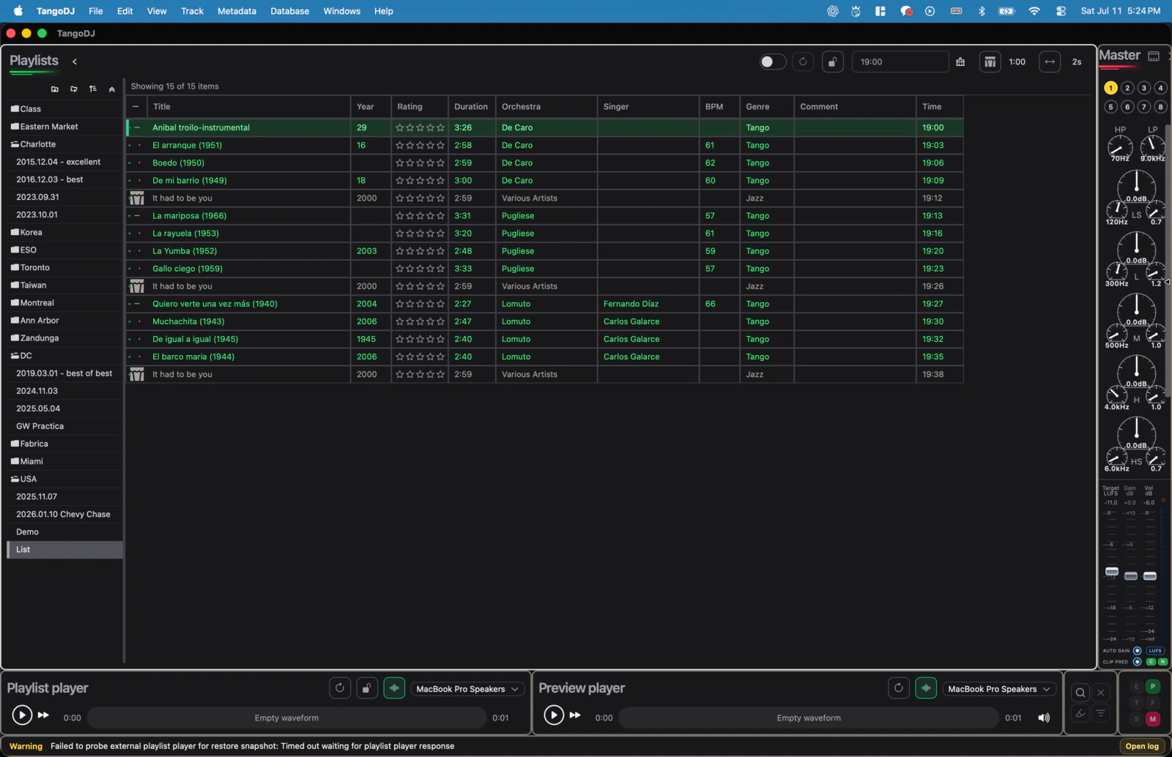Toggle the green P button
1172x757 pixels.
pyautogui.click(x=1153, y=687)
